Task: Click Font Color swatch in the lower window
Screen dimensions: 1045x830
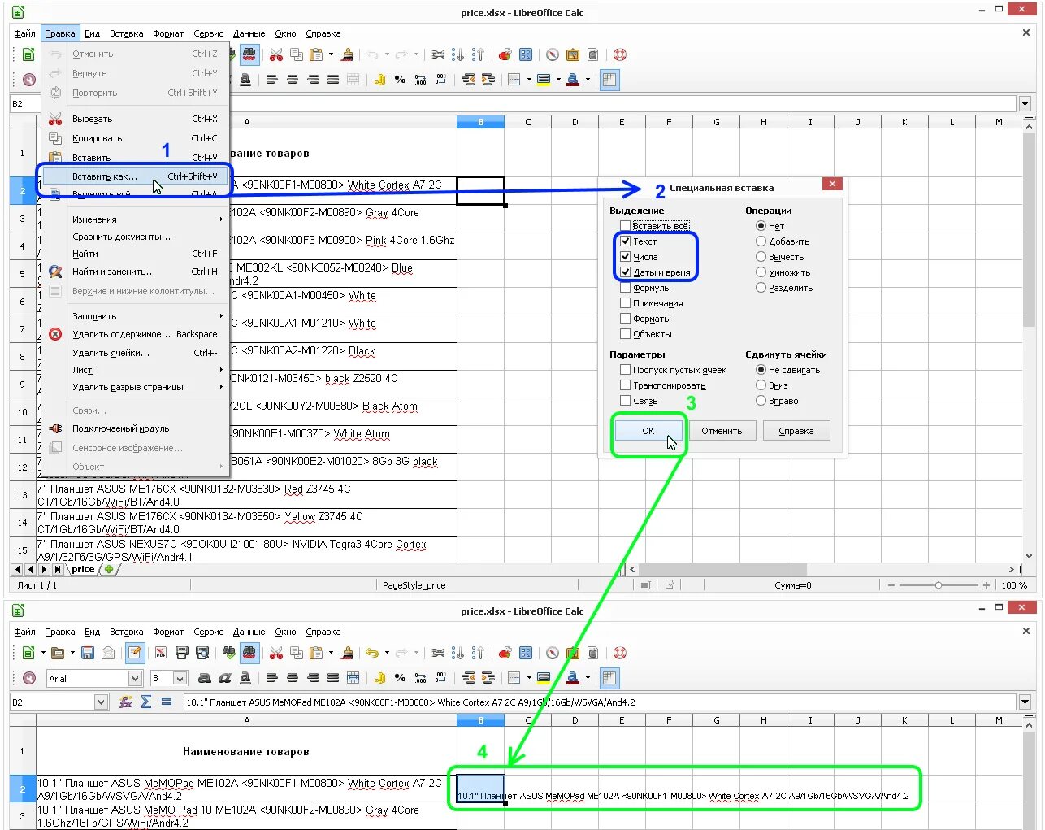Action: [x=573, y=678]
